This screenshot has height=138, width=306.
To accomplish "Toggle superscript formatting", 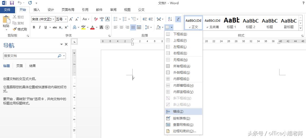I will (66, 27).
